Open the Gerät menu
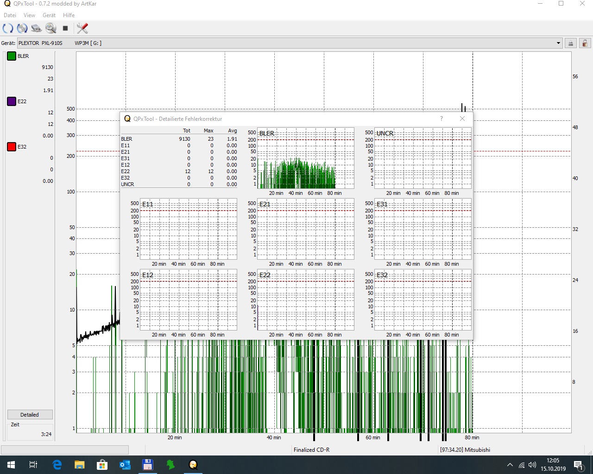The height and width of the screenshot is (474, 593). (49, 15)
